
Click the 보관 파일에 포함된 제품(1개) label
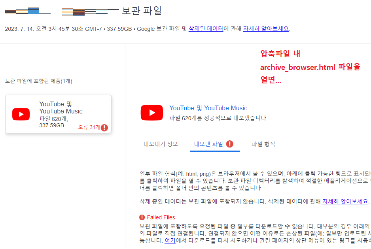tap(39, 81)
